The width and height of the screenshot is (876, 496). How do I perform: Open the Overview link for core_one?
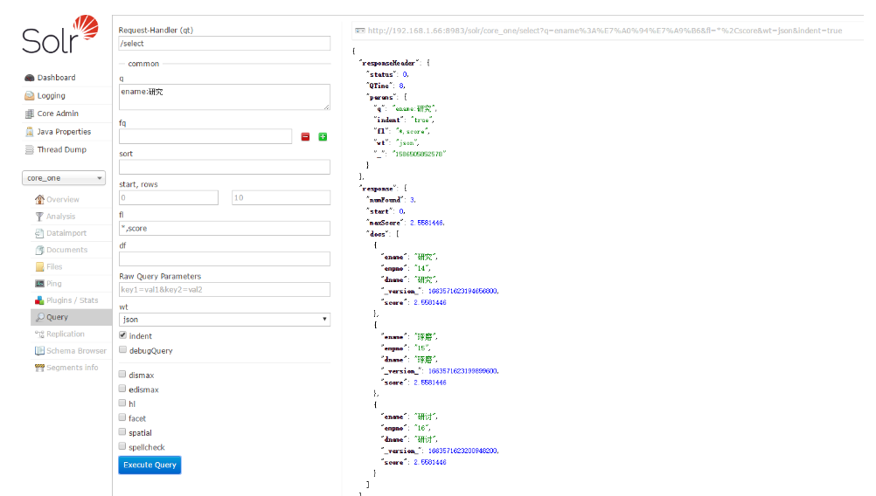pyautogui.click(x=63, y=199)
